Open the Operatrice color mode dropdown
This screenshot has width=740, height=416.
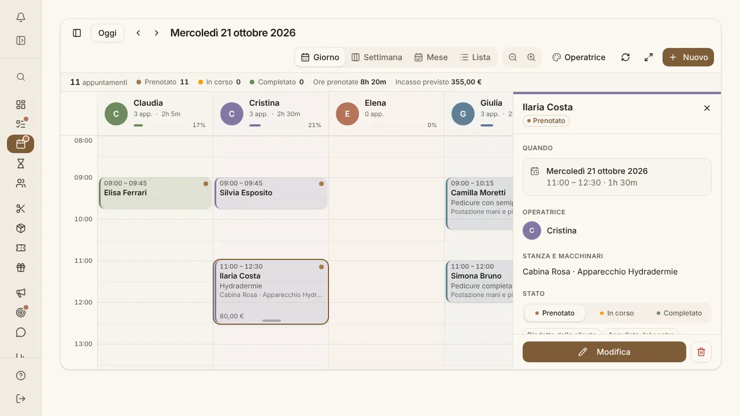(x=579, y=57)
